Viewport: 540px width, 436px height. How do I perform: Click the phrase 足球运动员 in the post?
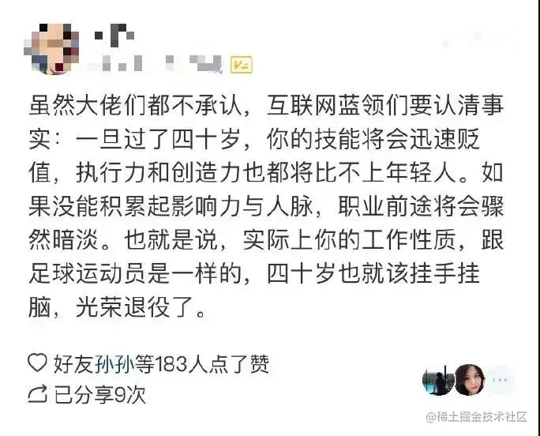(88, 273)
